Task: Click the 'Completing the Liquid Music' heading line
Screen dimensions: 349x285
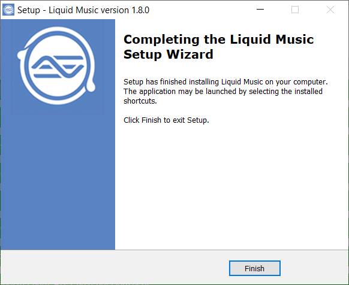Action: coord(218,40)
